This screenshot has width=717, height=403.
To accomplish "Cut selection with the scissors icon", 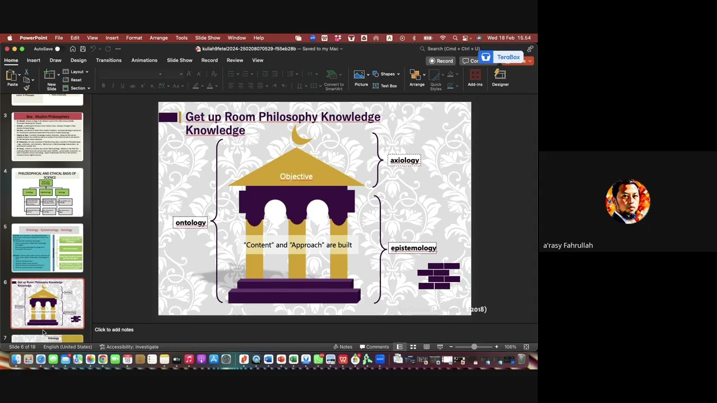I will coord(26,72).
